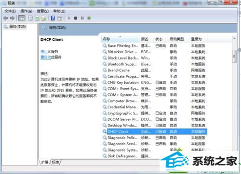The width and height of the screenshot is (241, 174).
Task: Select Credential Manager service icon
Action: point(105,107)
